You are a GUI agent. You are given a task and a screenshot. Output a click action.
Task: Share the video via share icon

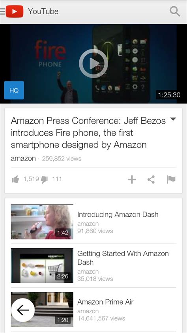tap(151, 180)
